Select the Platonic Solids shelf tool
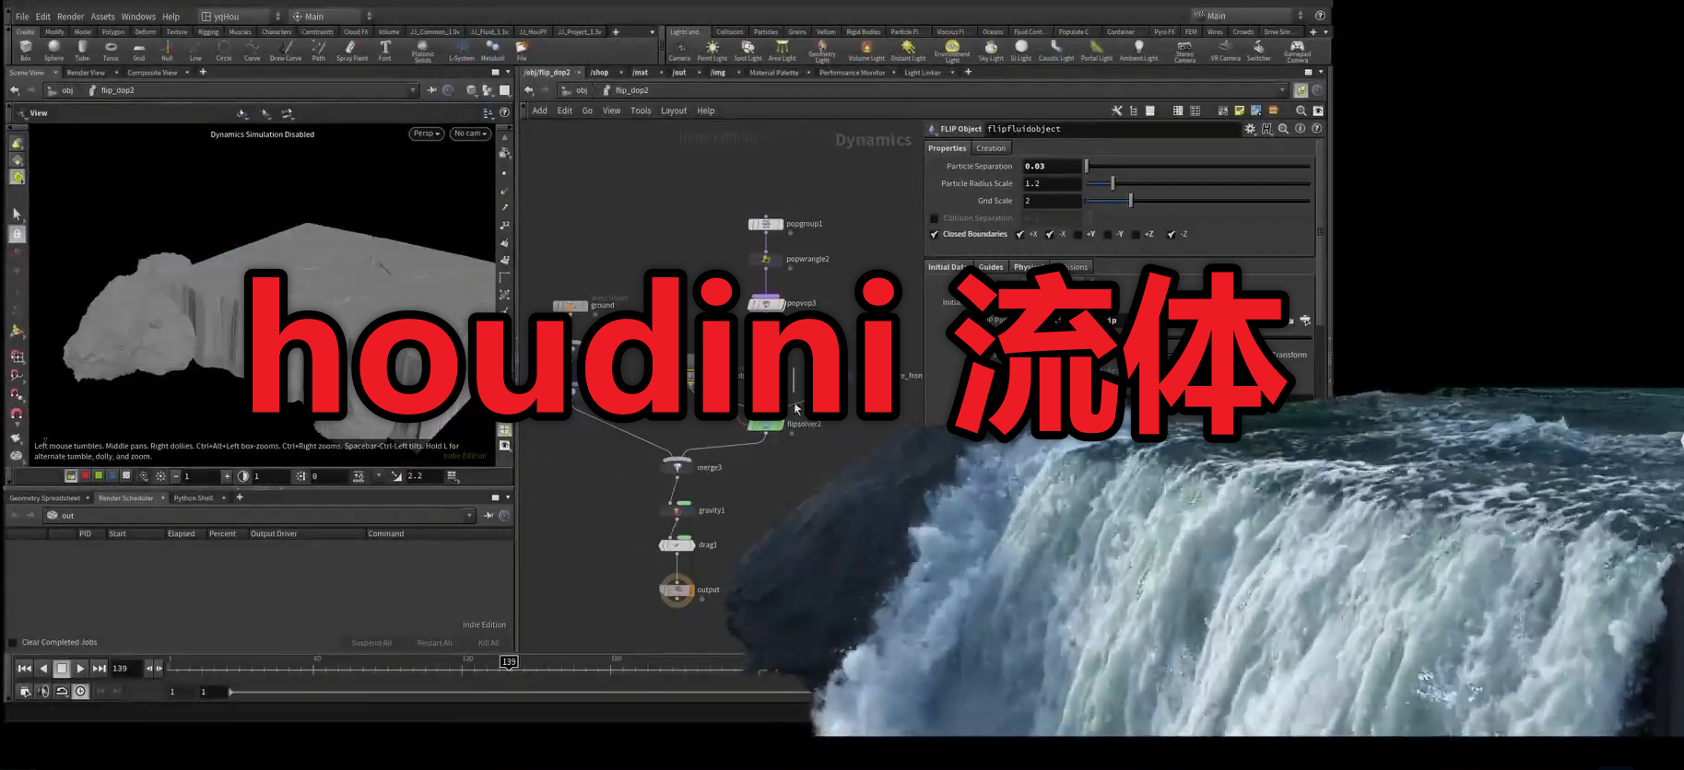Viewport: 1684px width, 770px height. pos(422,52)
